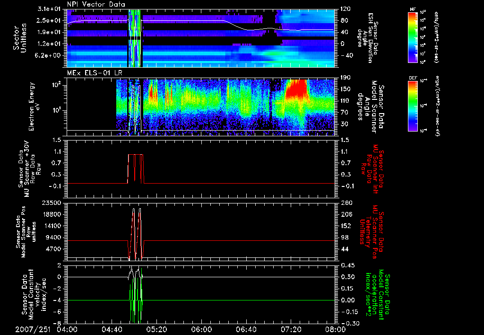Click the 18800 scanner position tick label
This screenshot has width=484, height=335.
[x=51, y=214]
